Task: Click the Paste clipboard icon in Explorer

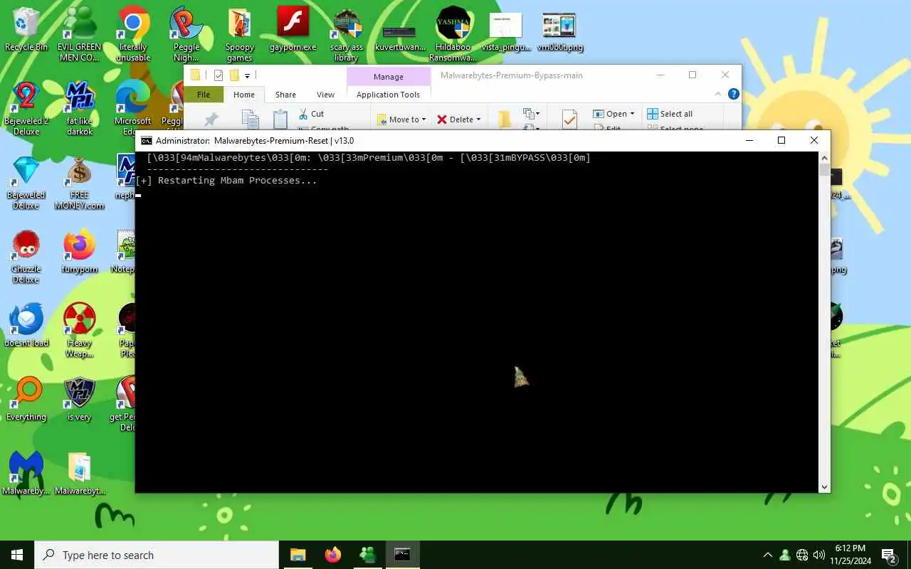Action: pyautogui.click(x=280, y=119)
